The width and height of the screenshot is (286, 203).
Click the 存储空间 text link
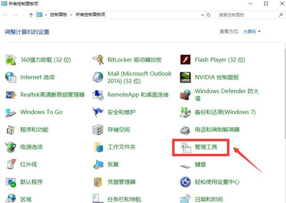(x=119, y=130)
